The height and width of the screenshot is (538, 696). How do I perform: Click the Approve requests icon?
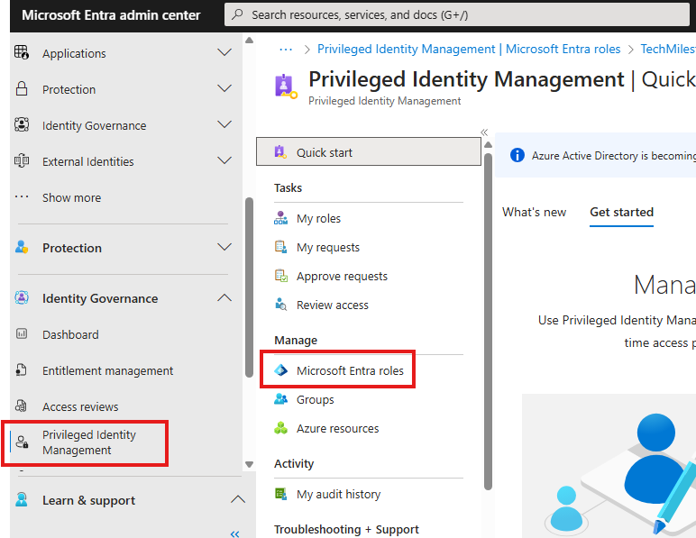point(280,276)
